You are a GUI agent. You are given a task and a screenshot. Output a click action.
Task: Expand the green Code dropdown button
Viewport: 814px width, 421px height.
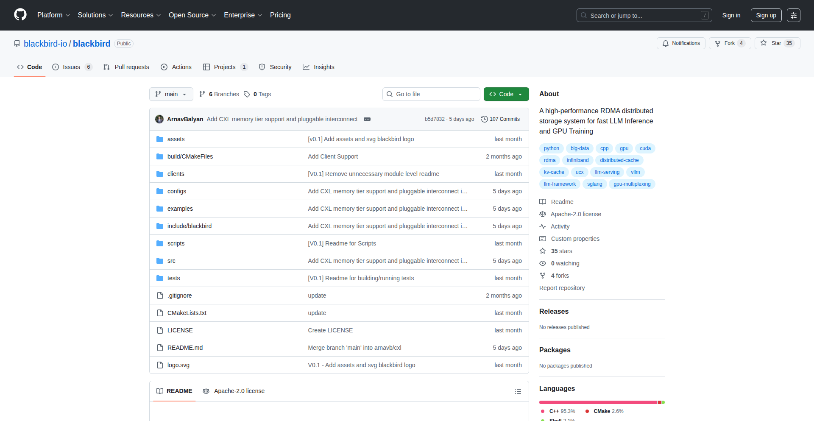506,94
